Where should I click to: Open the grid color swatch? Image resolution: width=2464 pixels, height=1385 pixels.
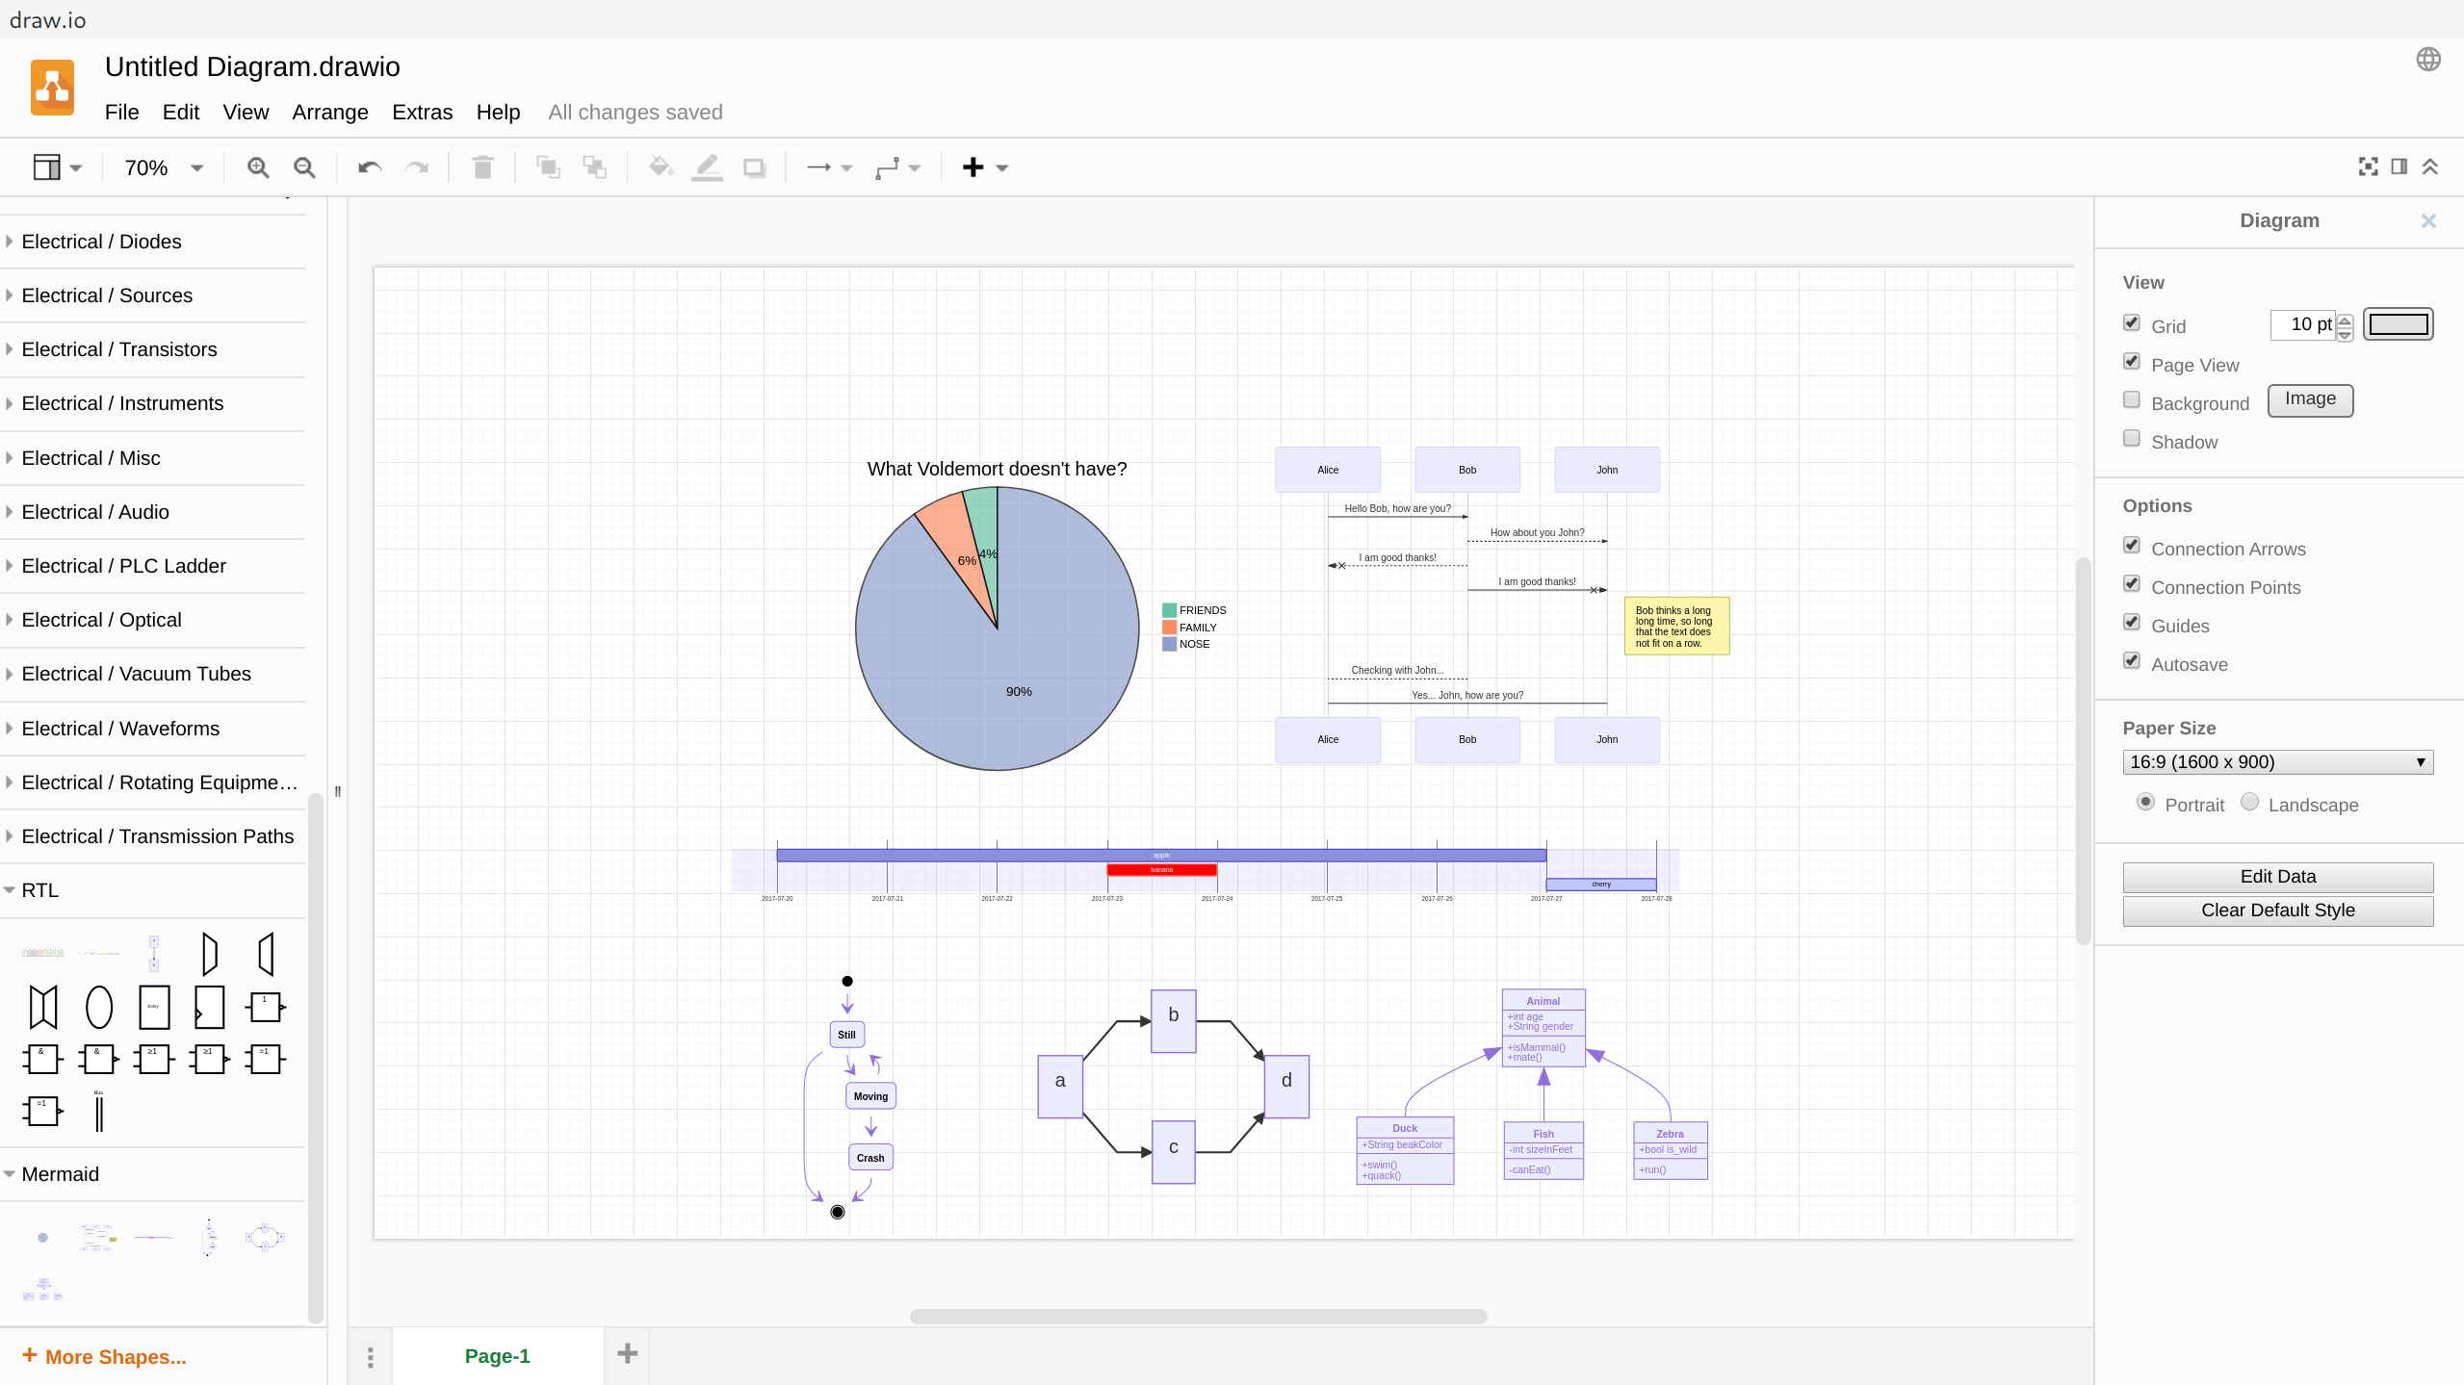[x=2398, y=324]
